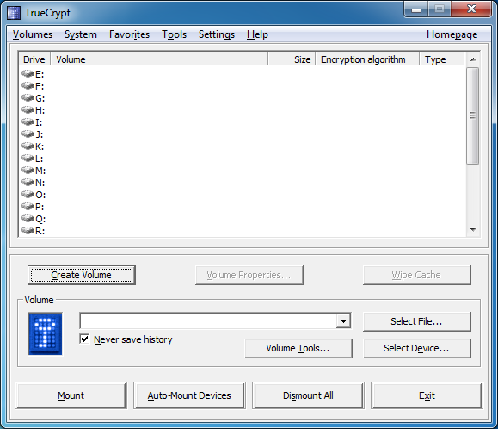Select the E: drive icon

(28, 74)
